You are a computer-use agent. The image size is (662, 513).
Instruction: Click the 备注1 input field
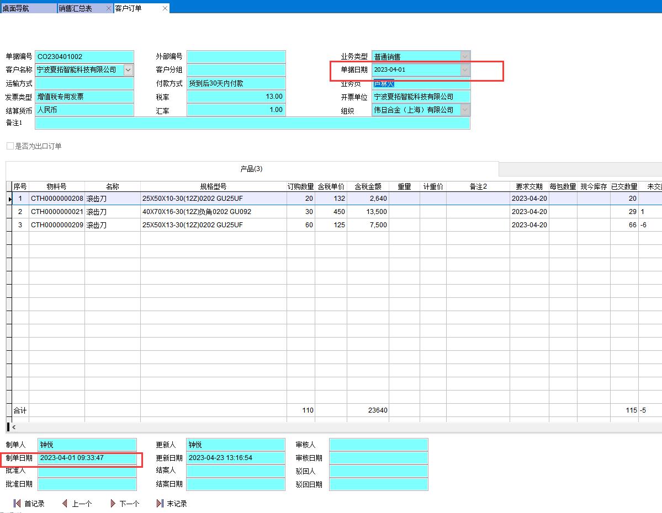pyautogui.click(x=252, y=123)
